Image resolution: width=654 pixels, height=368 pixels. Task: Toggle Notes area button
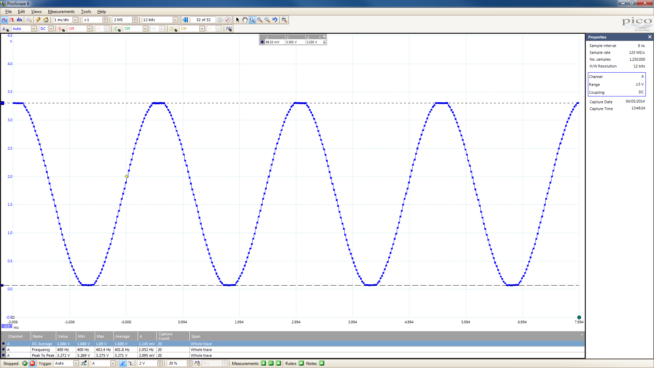tap(322, 363)
